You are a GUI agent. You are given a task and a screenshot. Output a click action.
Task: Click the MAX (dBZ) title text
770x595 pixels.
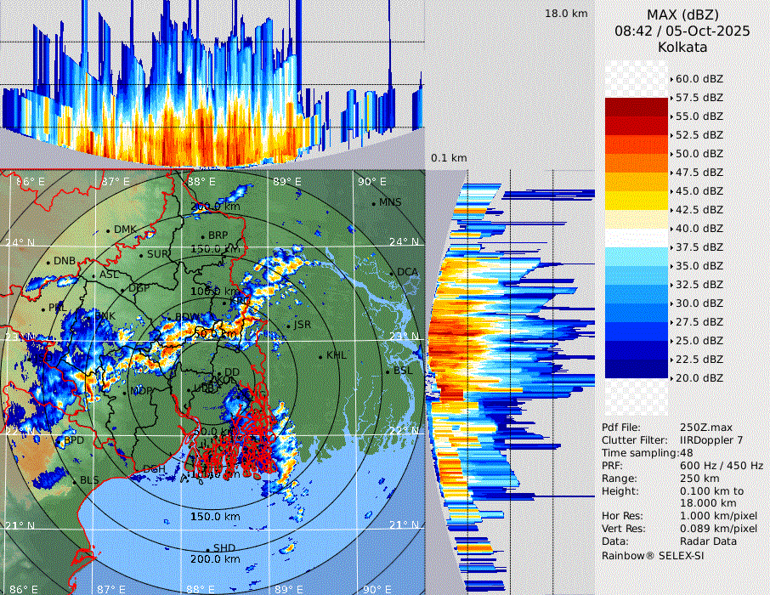click(x=682, y=14)
